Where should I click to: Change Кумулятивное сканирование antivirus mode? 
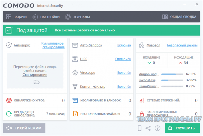(x=53, y=45)
